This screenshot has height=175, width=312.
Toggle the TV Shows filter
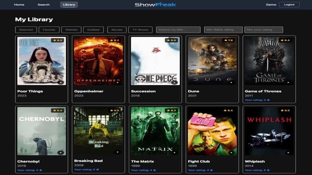pos(141,30)
